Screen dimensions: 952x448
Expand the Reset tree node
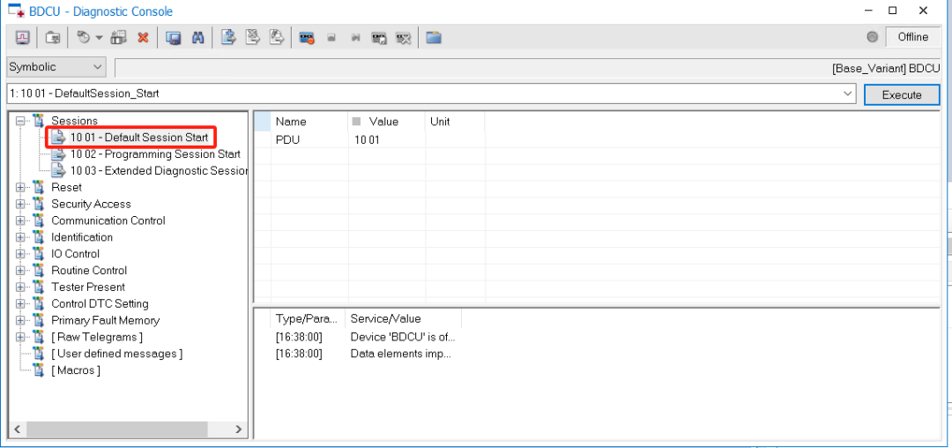20,187
